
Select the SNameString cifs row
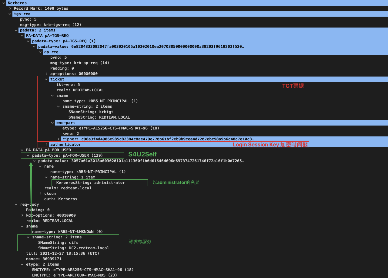[x=58, y=243]
